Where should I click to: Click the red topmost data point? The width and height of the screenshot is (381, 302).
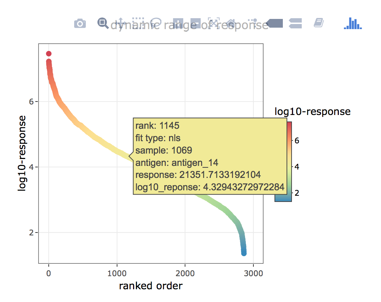pyautogui.click(x=49, y=53)
